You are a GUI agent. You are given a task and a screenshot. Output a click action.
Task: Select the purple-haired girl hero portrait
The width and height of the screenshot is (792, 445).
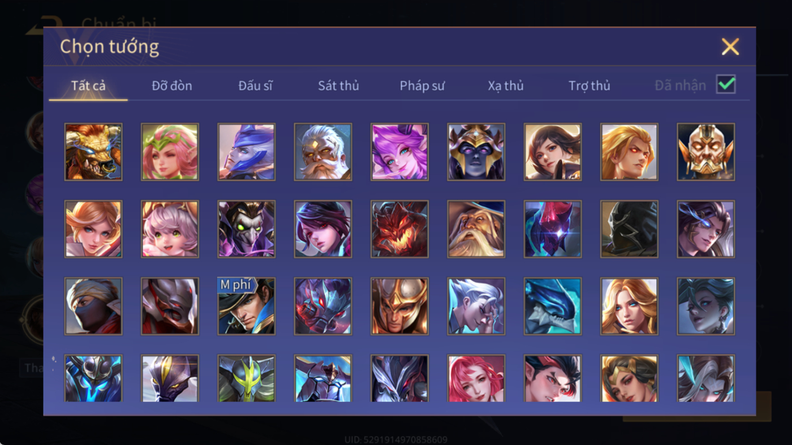click(399, 152)
